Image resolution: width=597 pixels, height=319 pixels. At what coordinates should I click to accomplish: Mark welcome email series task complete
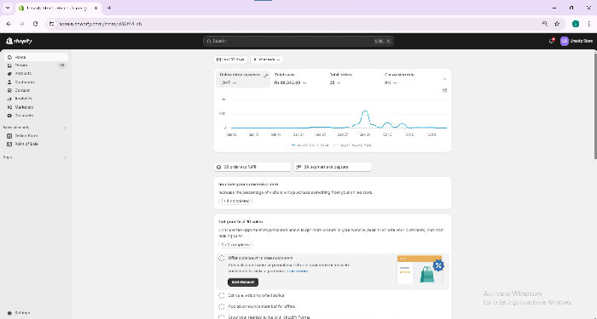[x=222, y=295]
